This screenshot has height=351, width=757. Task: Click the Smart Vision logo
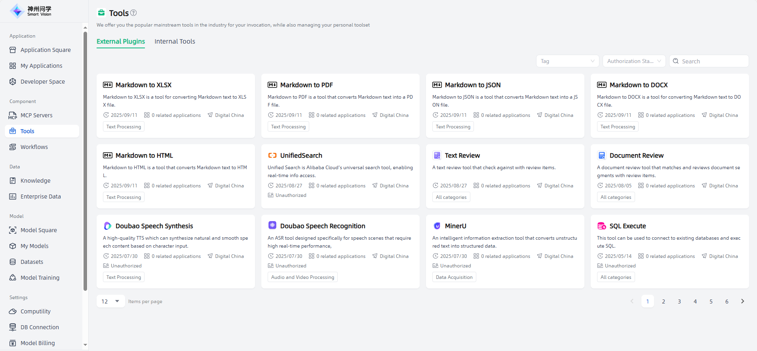pyautogui.click(x=31, y=11)
